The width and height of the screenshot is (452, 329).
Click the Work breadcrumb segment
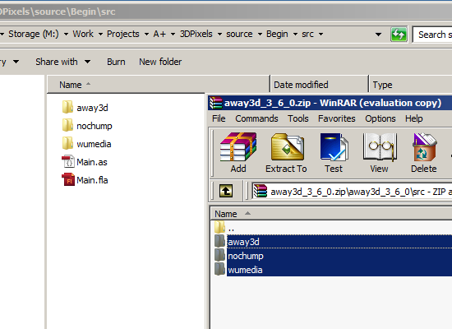coord(83,34)
